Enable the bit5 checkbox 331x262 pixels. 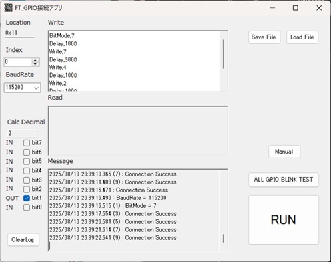[27, 161]
